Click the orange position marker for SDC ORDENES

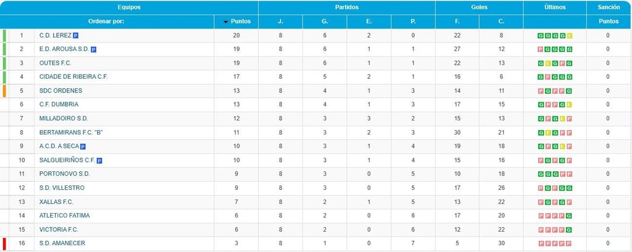(x=4, y=91)
